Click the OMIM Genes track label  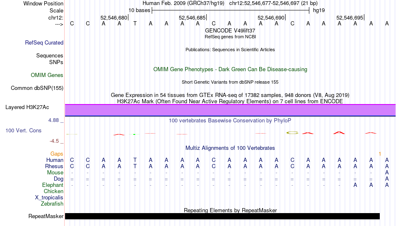pyautogui.click(x=47, y=75)
